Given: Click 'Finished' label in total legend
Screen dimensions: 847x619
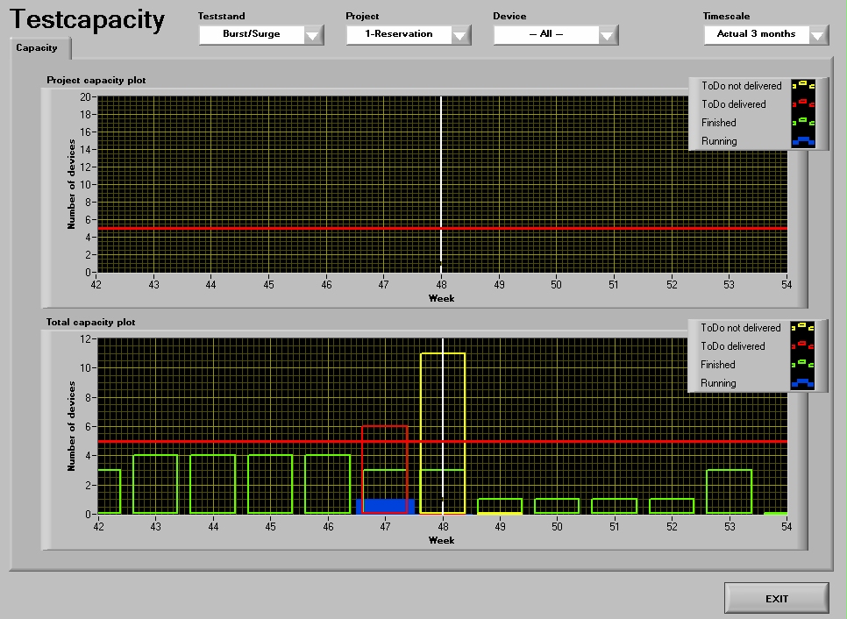Looking at the screenshot, I should 718,365.
